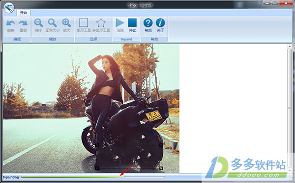
Task: Click the Zoom In (放大) magnifier
Action: coord(66,23)
